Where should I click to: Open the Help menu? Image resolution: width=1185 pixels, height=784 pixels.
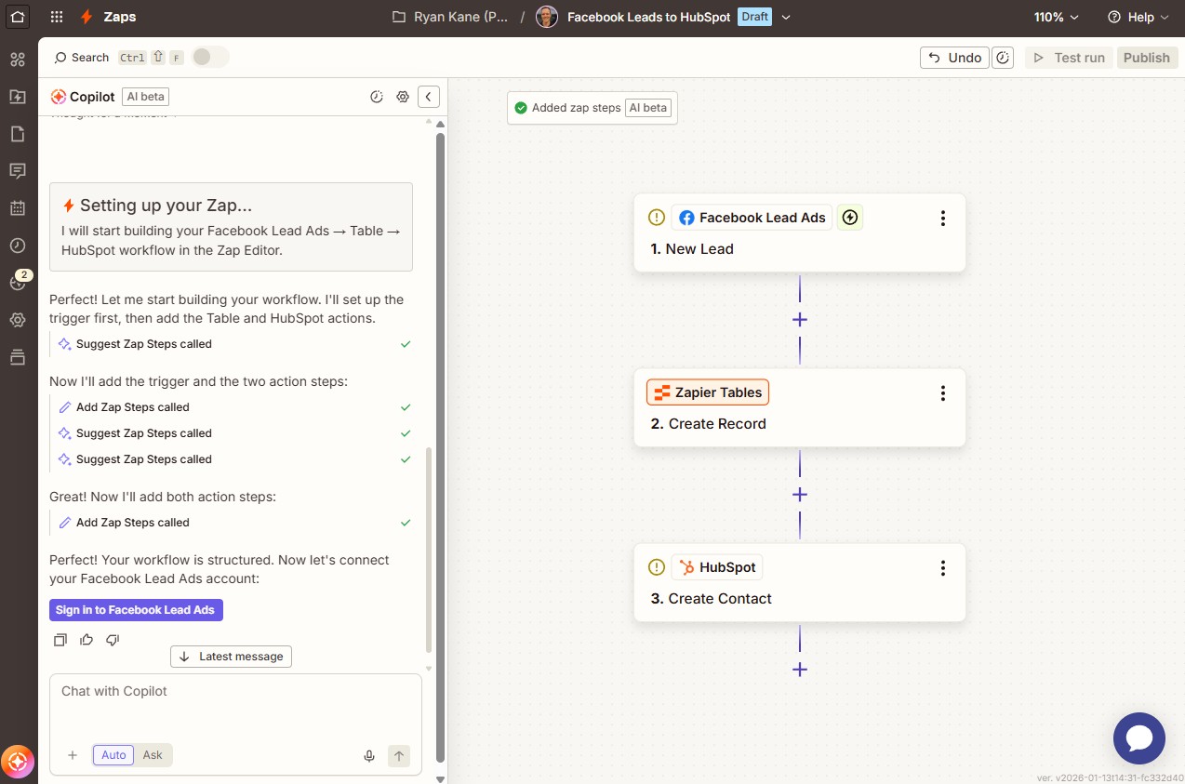(1137, 17)
